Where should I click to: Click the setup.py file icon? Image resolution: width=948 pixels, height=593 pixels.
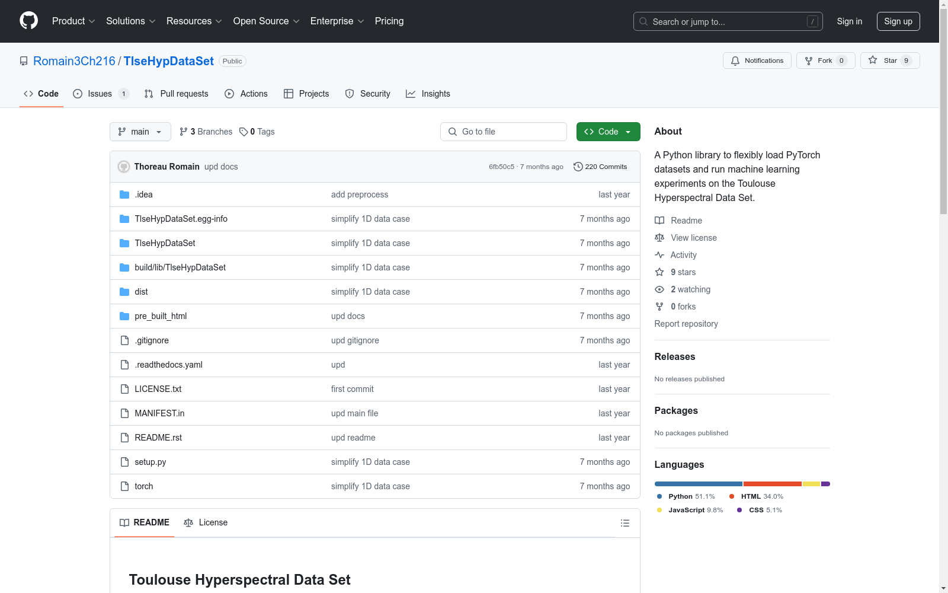124,462
